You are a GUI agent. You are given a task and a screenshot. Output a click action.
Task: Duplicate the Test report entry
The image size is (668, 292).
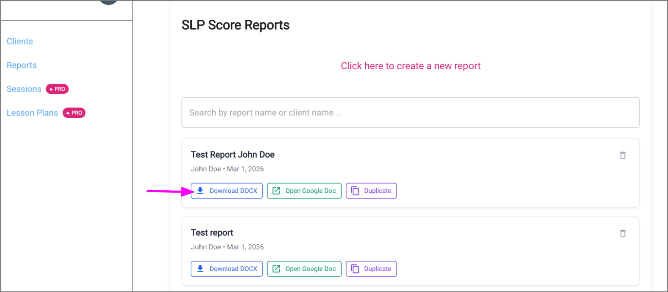[371, 268]
